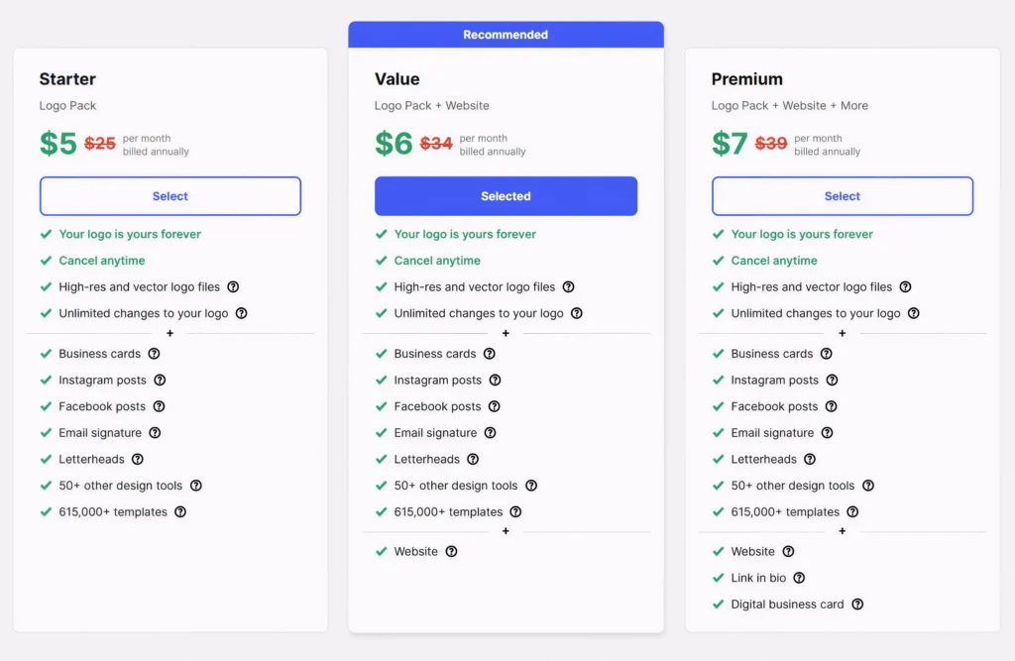Expand the plus divider above Website in Value
This screenshot has width=1015, height=661.
point(506,531)
